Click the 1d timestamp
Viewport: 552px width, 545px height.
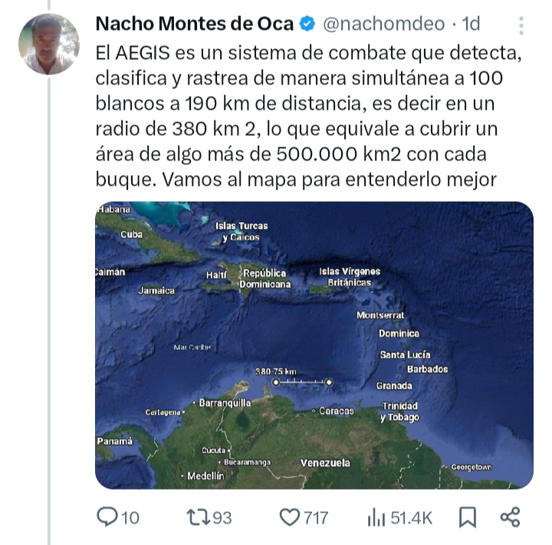(470, 25)
